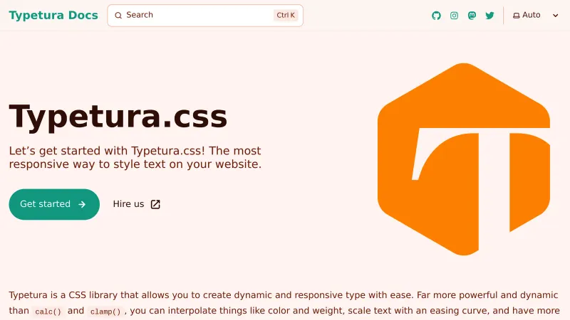
Task: Click the calc() inline code snippet
Action: [49, 311]
